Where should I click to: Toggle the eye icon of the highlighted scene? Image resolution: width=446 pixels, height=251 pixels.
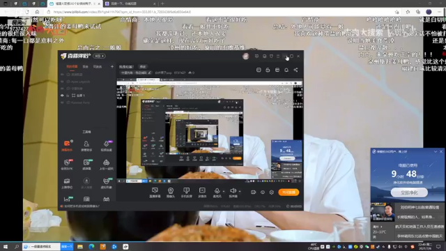pyautogui.click(x=62, y=96)
